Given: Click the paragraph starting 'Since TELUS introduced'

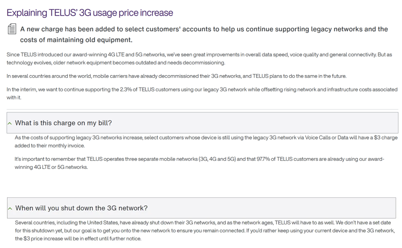Looking at the screenshot, I should (199, 58).
